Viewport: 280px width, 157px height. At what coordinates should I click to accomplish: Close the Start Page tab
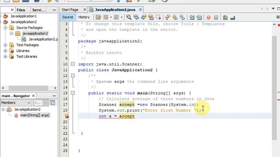[85, 10]
